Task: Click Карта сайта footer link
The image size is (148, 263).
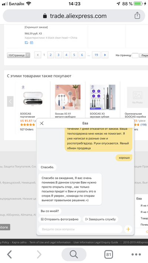Action: click(19, 242)
